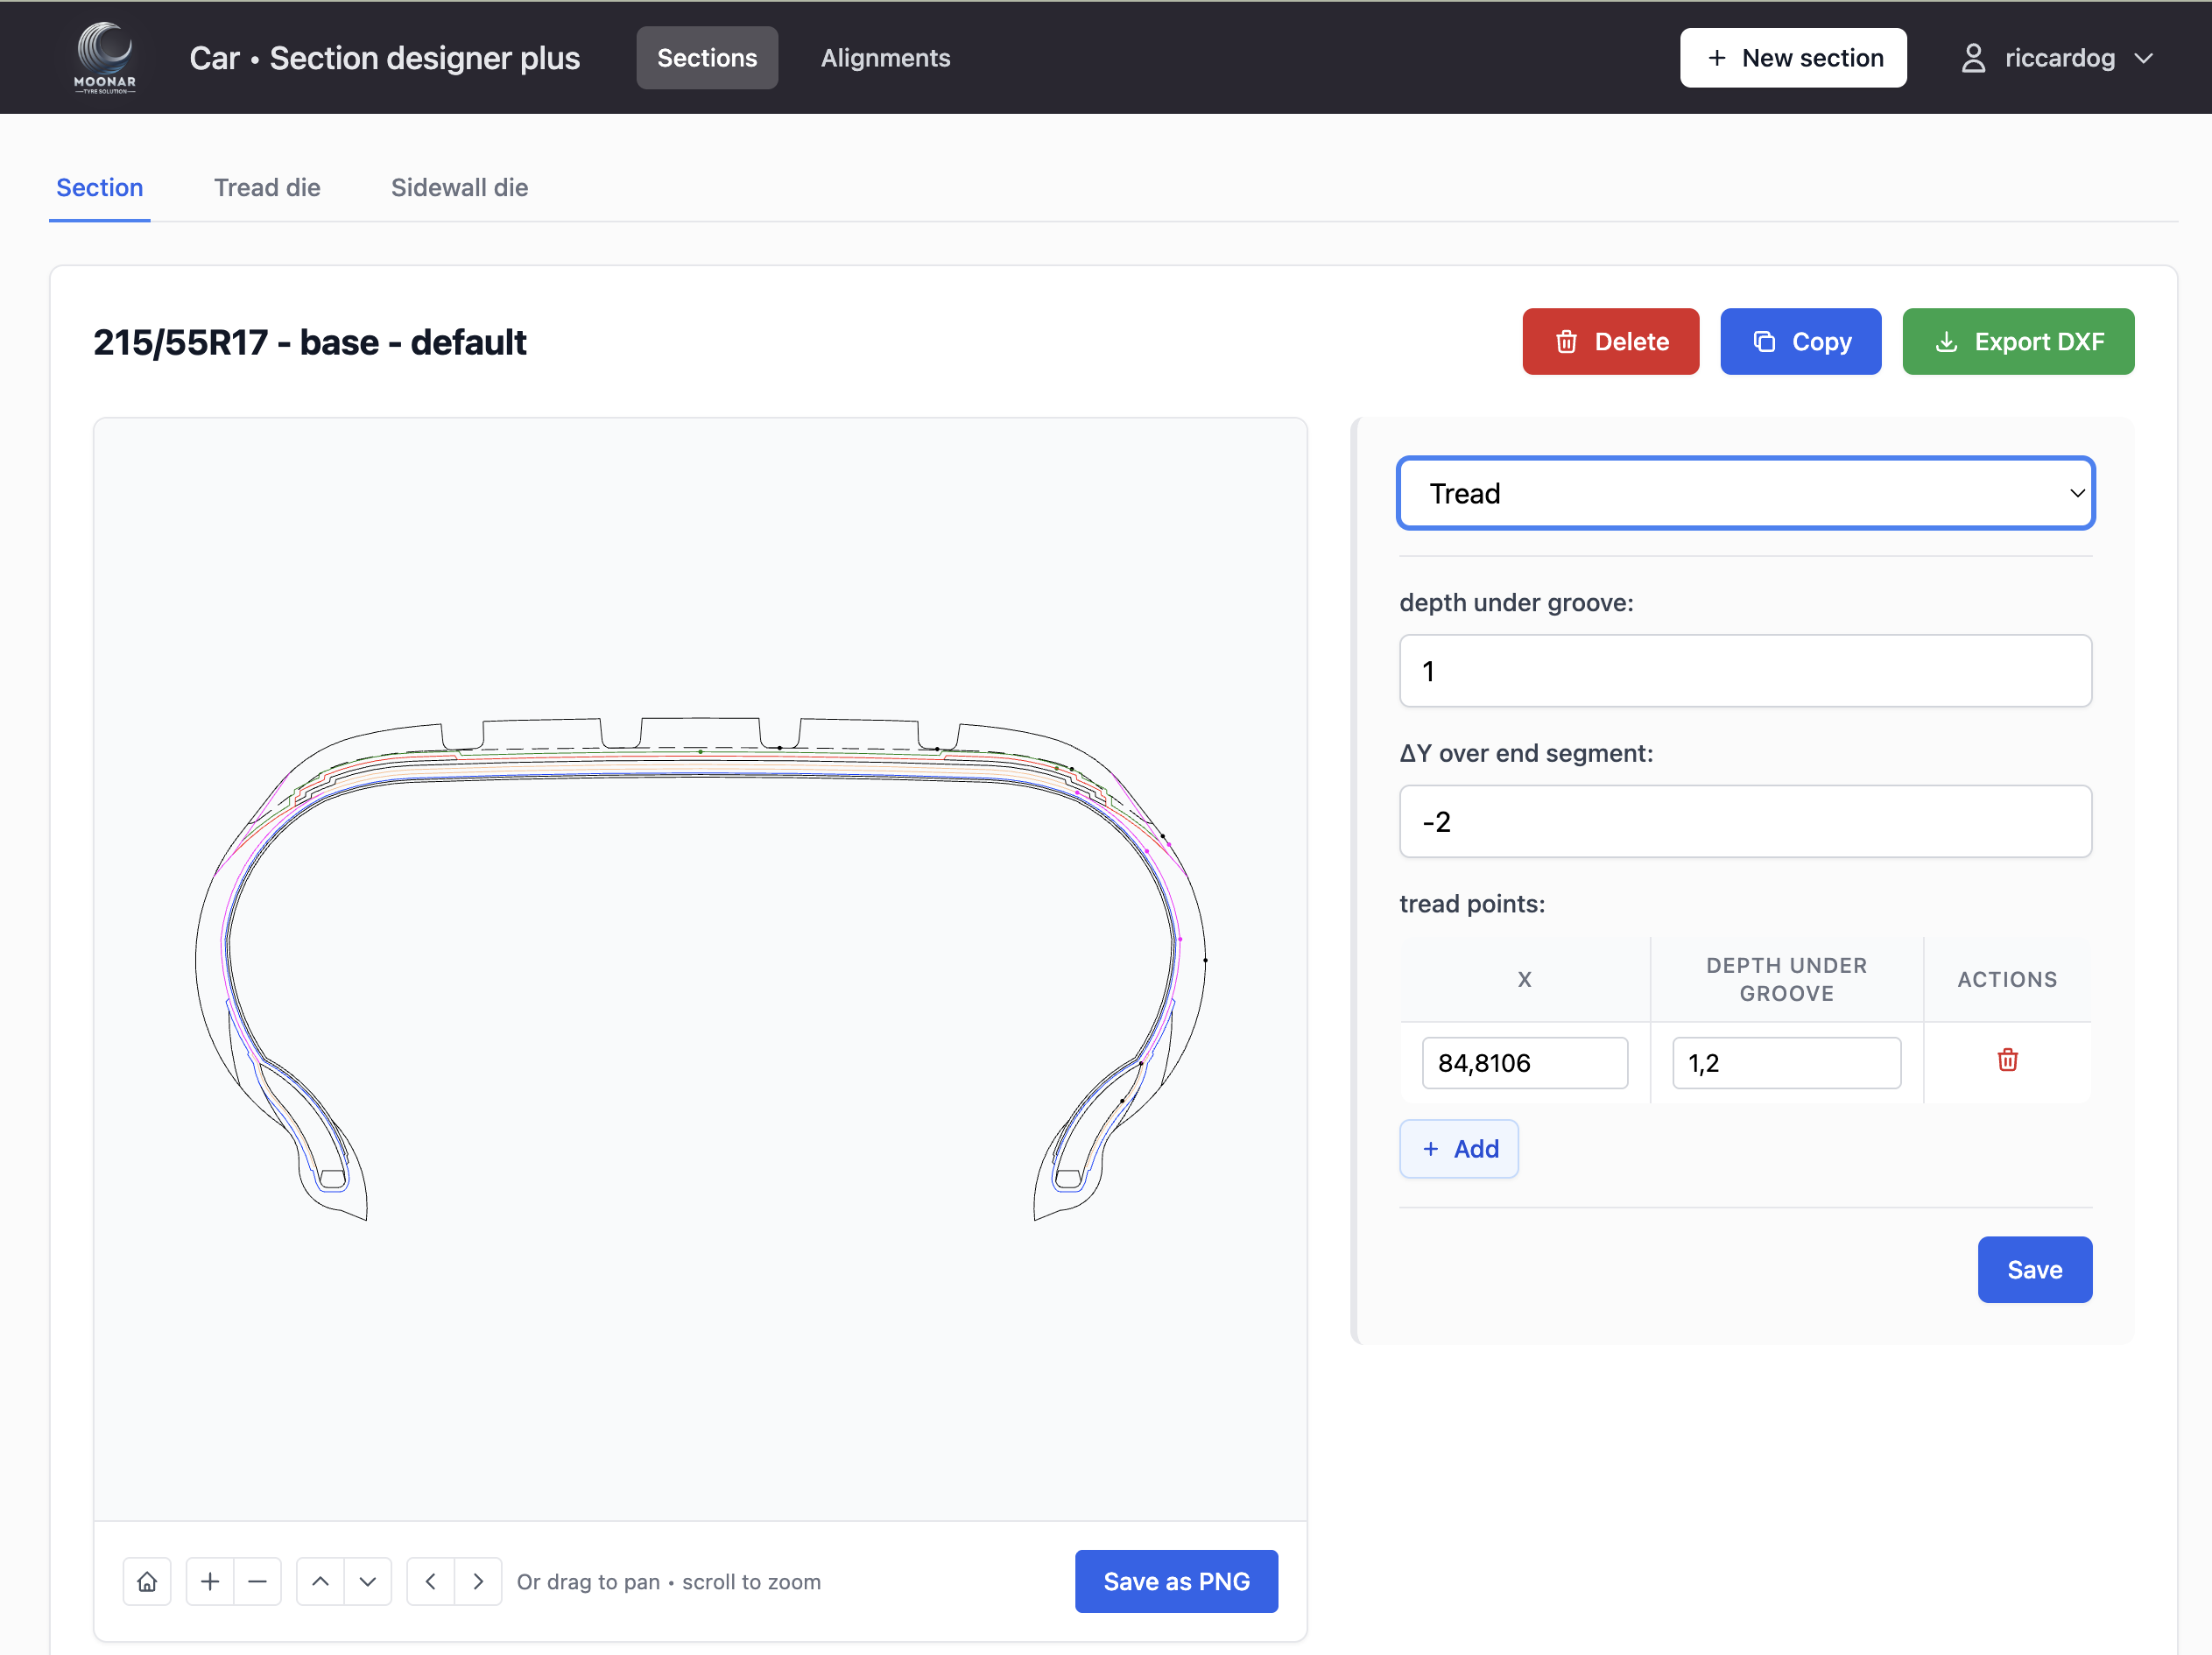
Task: Pan the view right with the right arrow icon
Action: click(478, 1581)
